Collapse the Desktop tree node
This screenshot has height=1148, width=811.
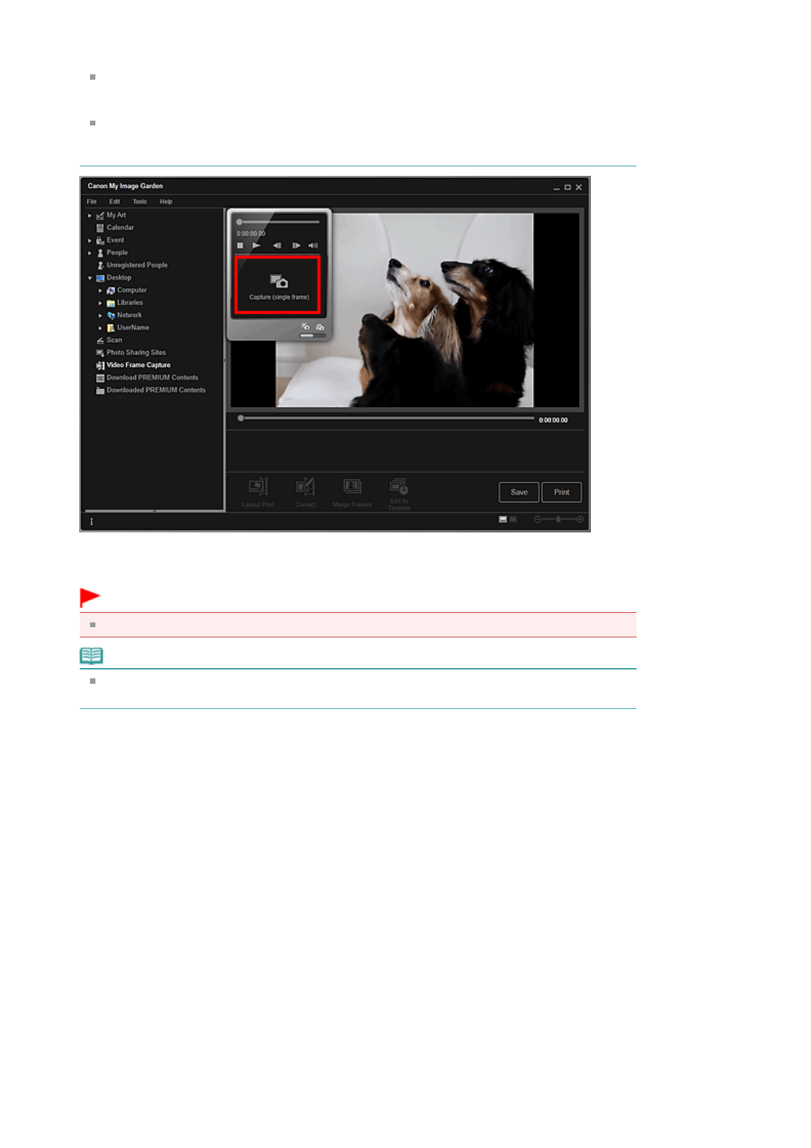click(x=90, y=278)
